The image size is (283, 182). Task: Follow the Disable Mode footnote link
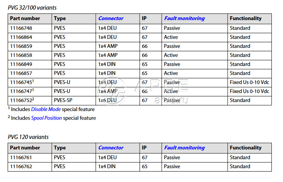click(46, 110)
